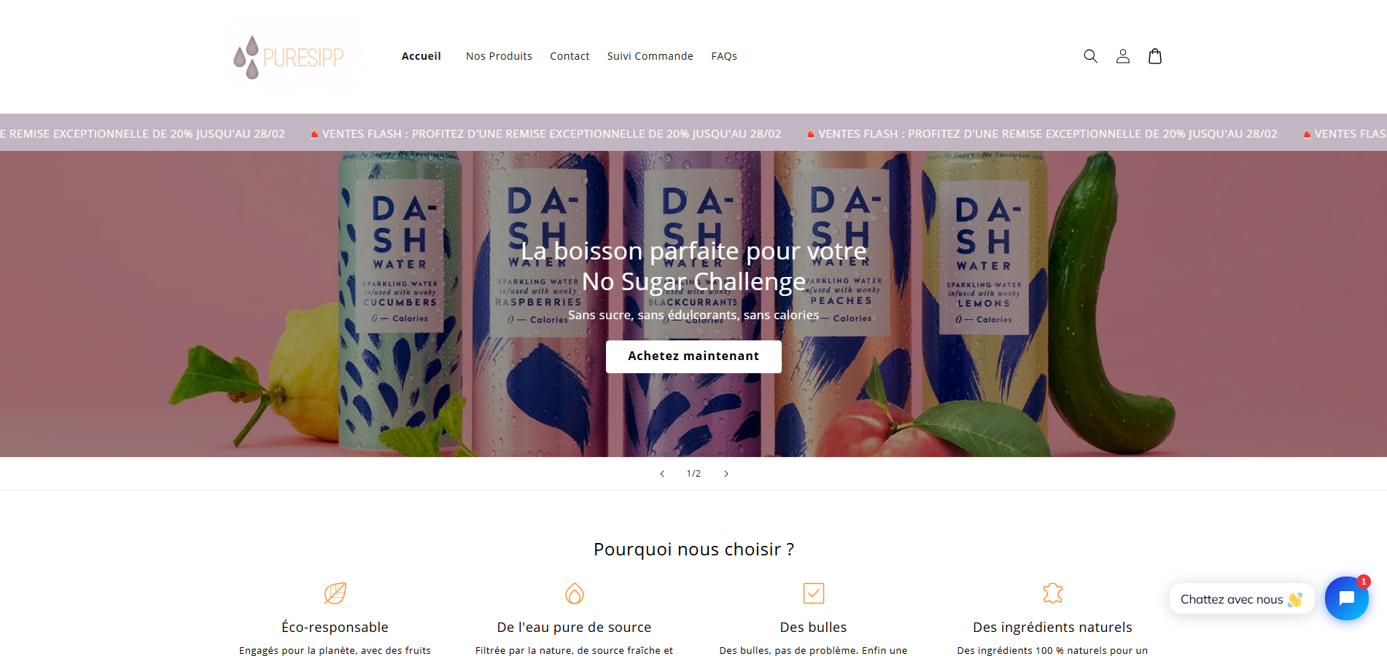Open the shopping bag cart icon
The height and width of the screenshot is (656, 1387).
pyautogui.click(x=1154, y=56)
